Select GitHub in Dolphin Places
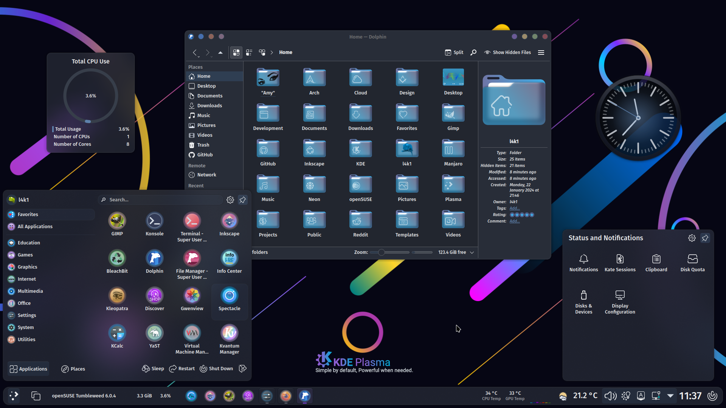This screenshot has width=726, height=408. pyautogui.click(x=214, y=155)
